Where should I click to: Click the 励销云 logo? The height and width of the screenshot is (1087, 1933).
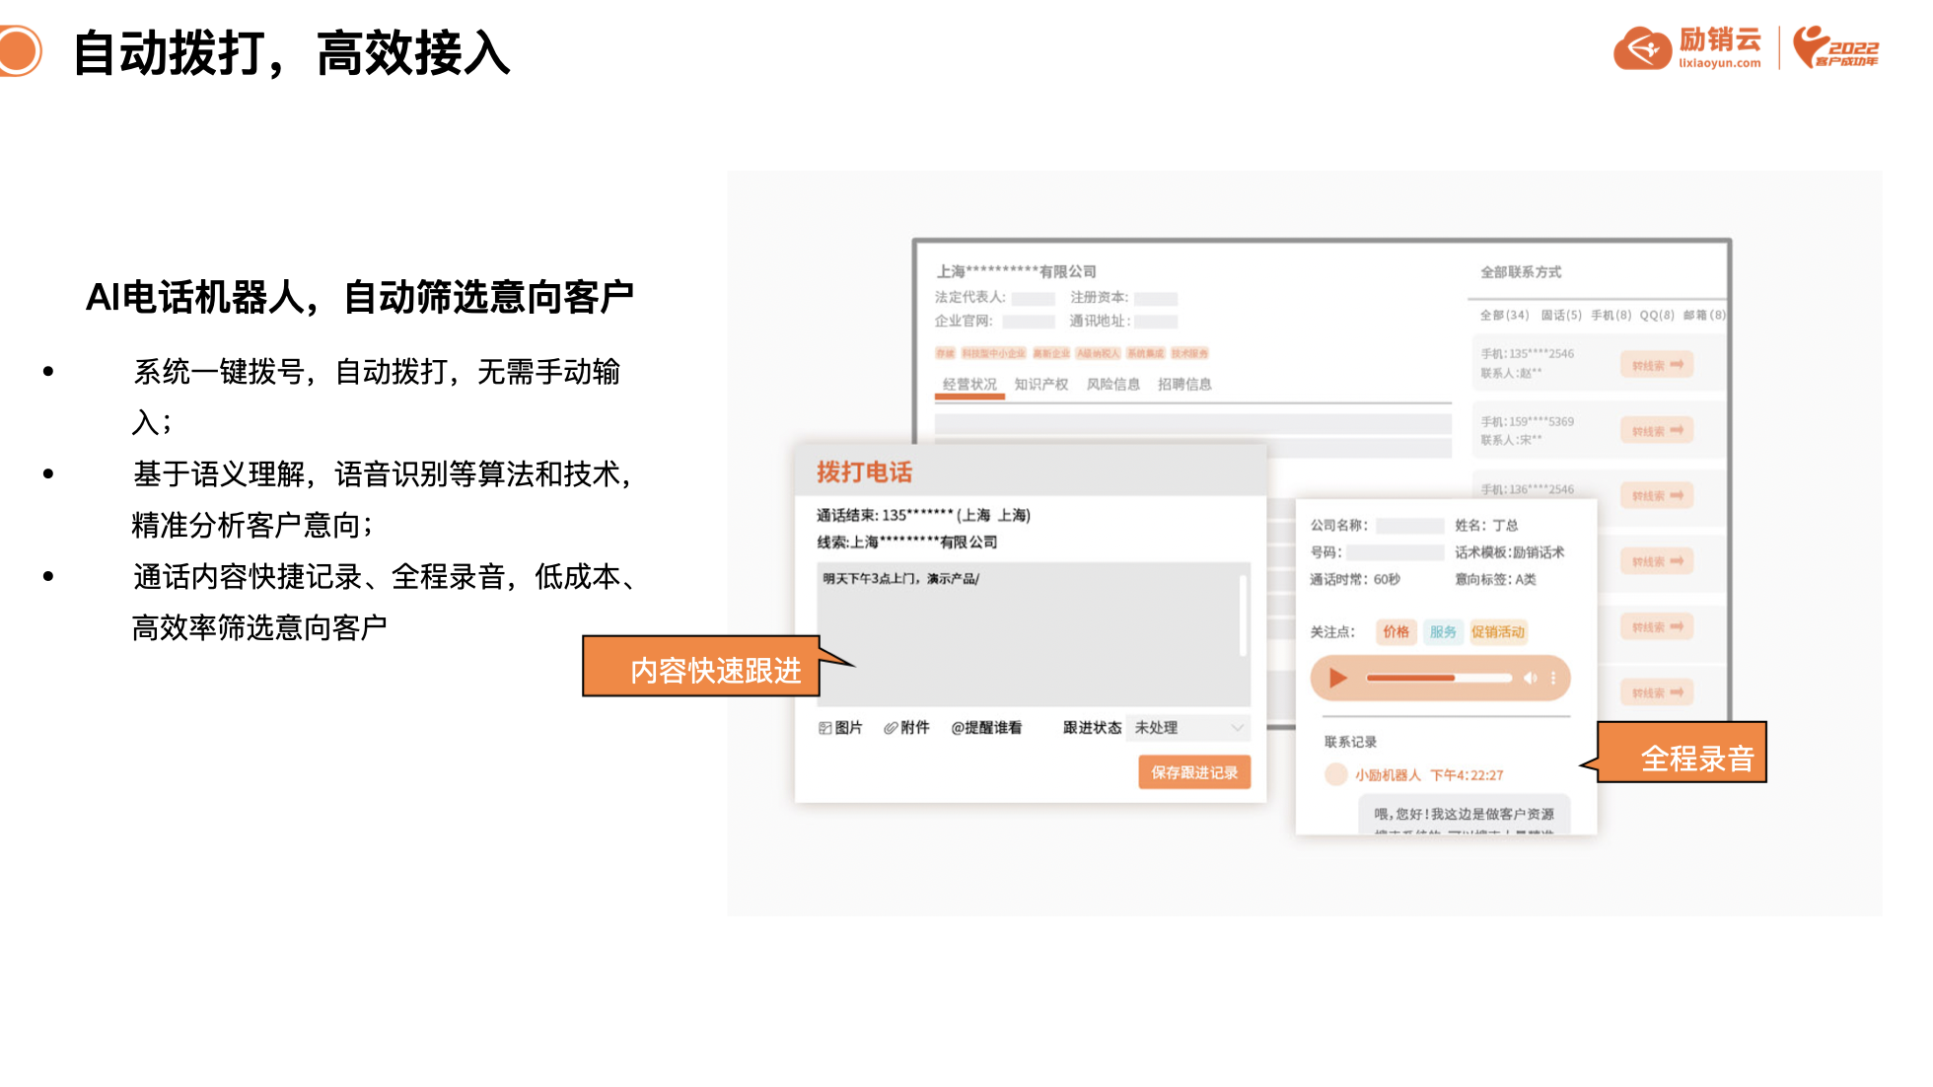(x=1686, y=47)
